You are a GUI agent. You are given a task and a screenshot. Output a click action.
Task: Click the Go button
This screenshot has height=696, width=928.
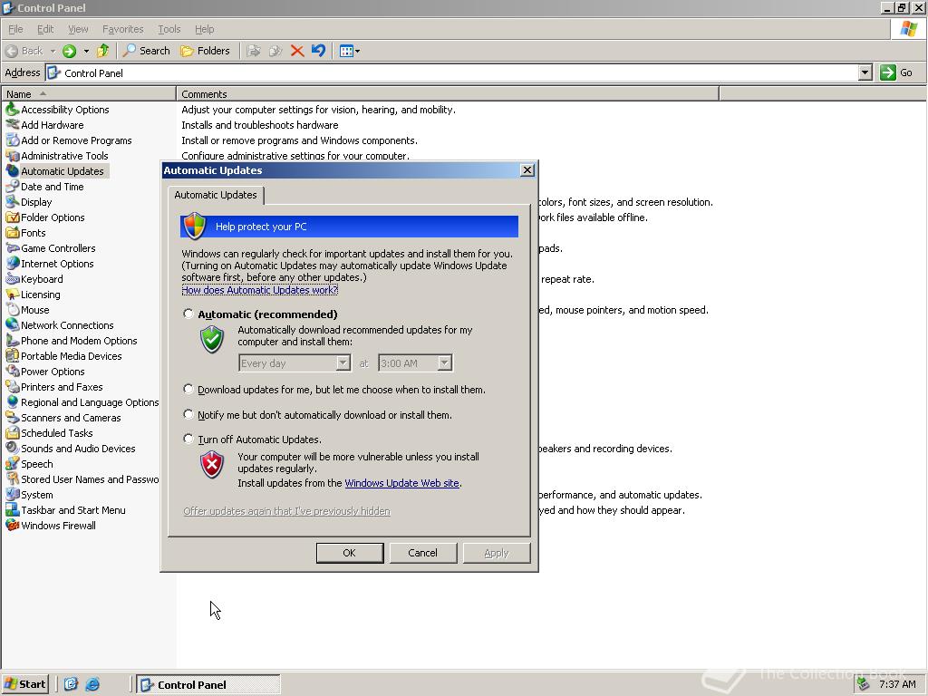tap(896, 72)
